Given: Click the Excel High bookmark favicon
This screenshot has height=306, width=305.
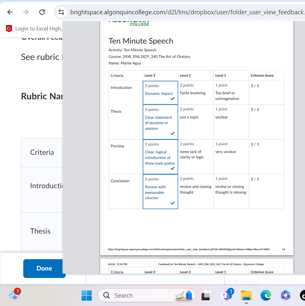Looking at the screenshot, I should coord(9,29).
